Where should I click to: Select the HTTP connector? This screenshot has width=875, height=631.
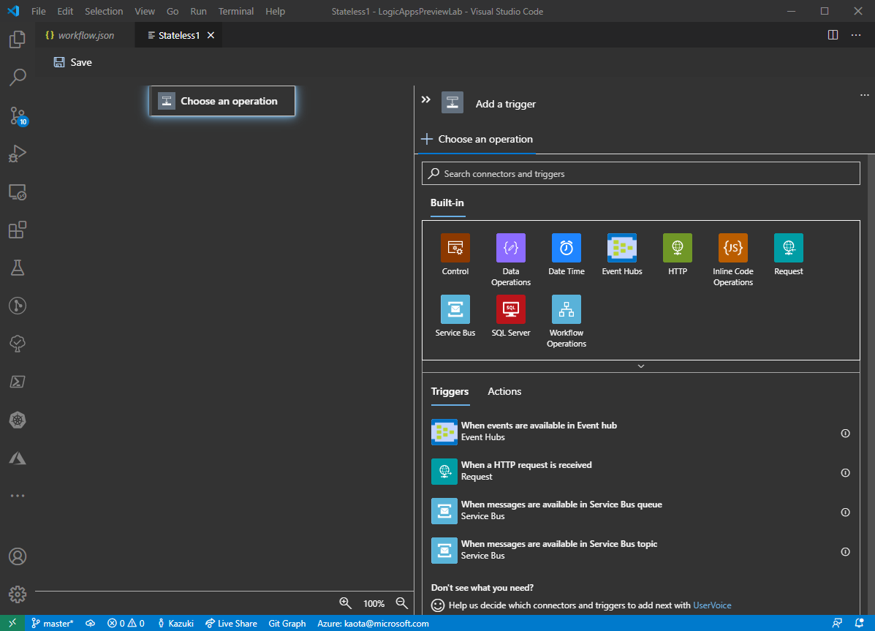click(678, 255)
